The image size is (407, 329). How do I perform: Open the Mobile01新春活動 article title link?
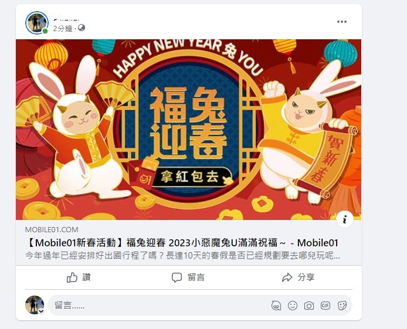(x=182, y=243)
